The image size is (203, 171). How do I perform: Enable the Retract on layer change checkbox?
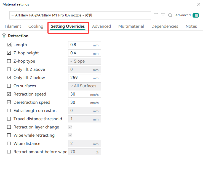pos(9,127)
